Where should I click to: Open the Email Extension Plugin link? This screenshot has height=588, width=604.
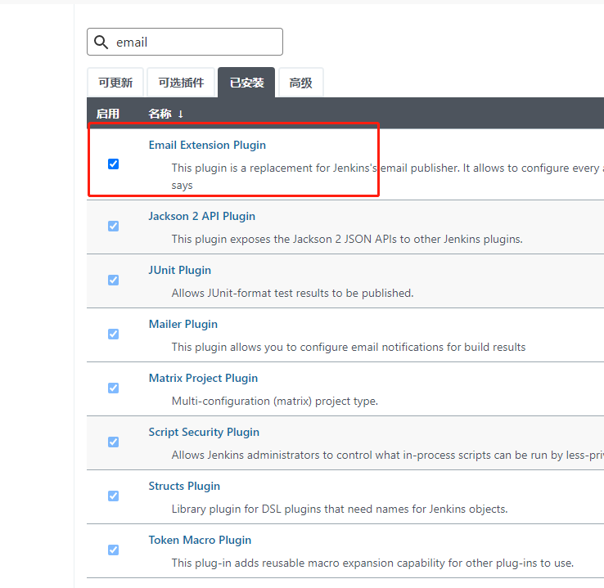pyautogui.click(x=207, y=145)
